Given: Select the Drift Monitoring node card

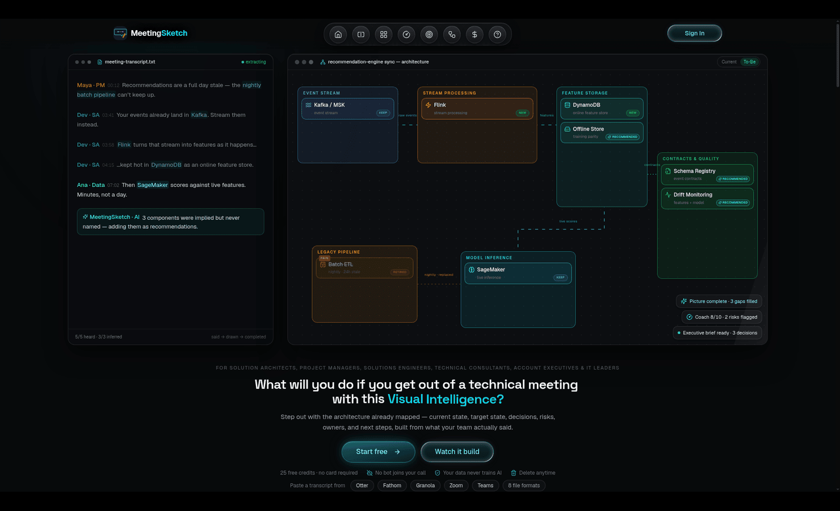Looking at the screenshot, I should [707, 198].
